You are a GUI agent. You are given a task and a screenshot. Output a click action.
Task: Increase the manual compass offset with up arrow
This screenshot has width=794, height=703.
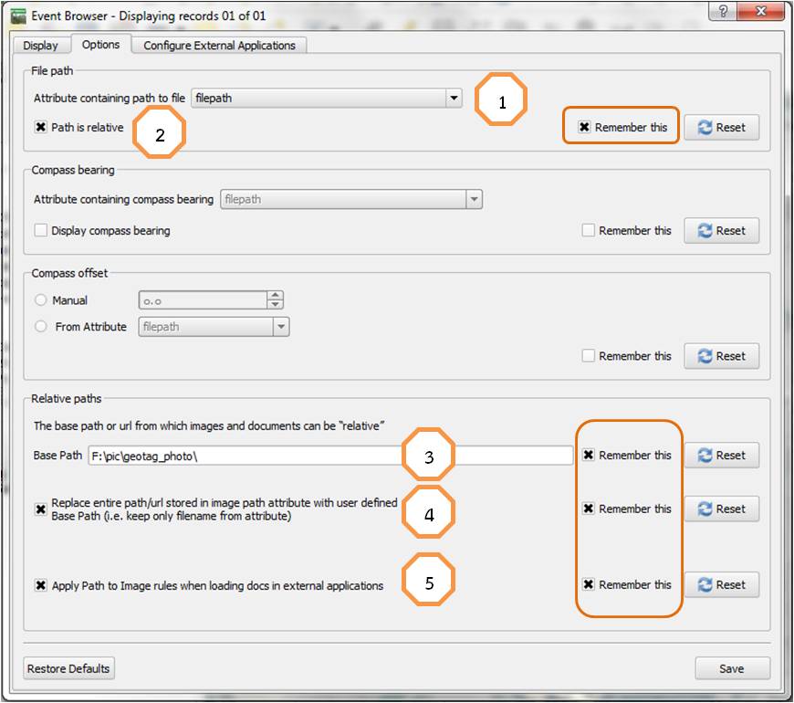(x=275, y=295)
